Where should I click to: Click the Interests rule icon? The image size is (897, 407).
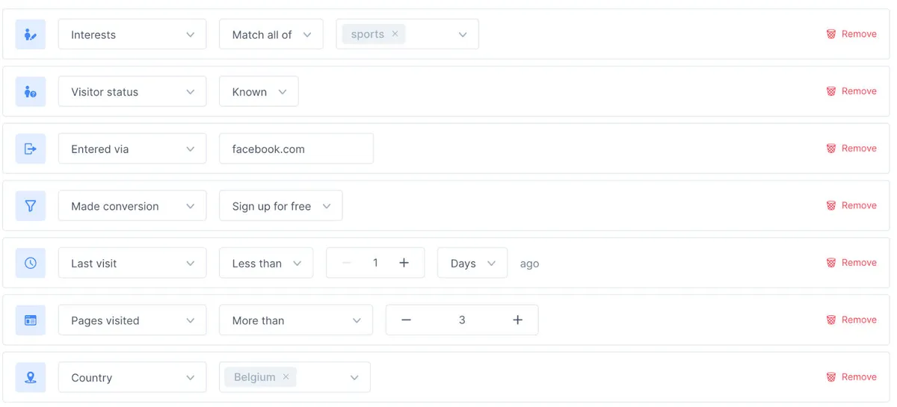(x=31, y=34)
